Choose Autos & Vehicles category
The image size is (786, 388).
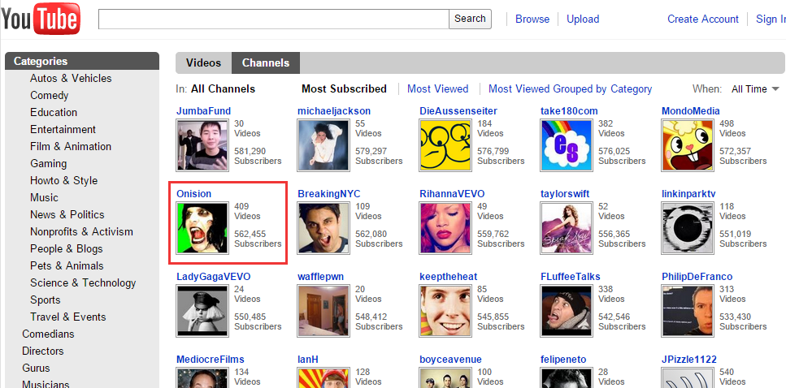[x=71, y=78]
